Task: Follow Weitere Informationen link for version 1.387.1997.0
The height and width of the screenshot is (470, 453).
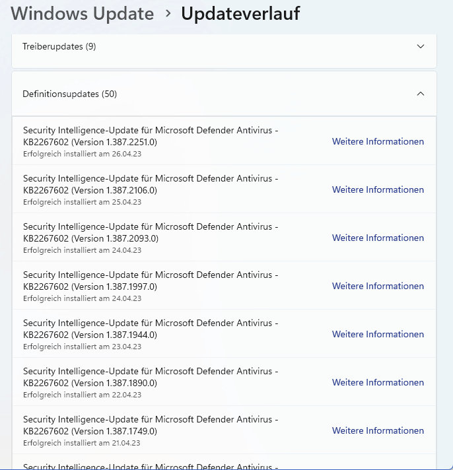Action: pyautogui.click(x=378, y=286)
